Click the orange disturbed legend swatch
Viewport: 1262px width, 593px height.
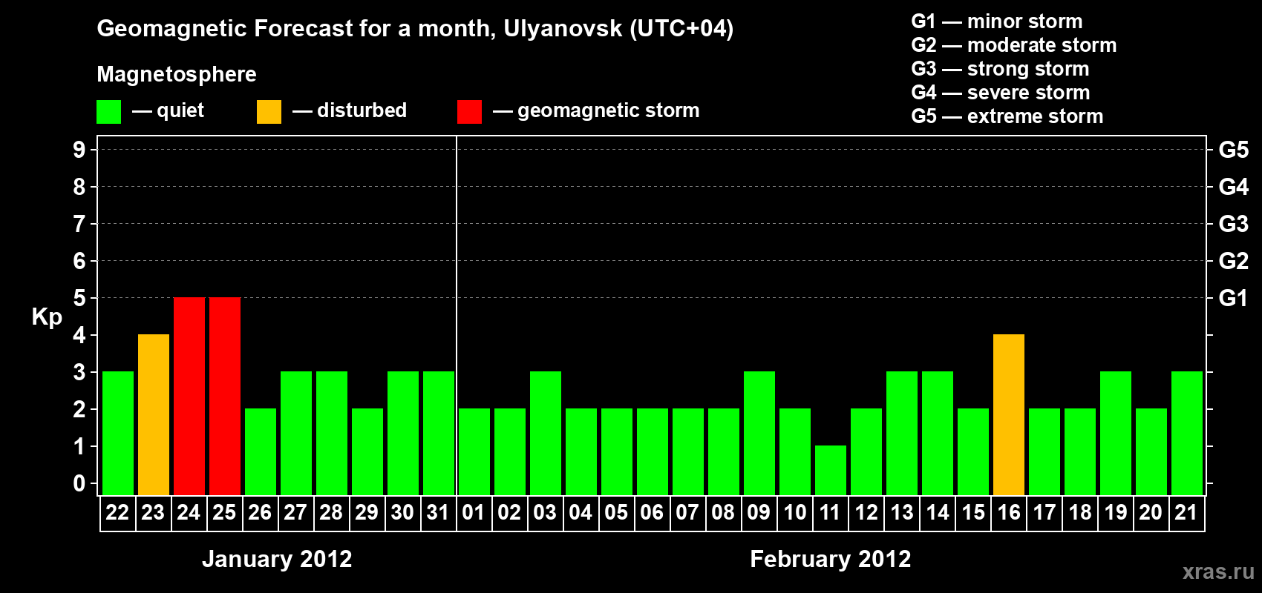coord(269,112)
